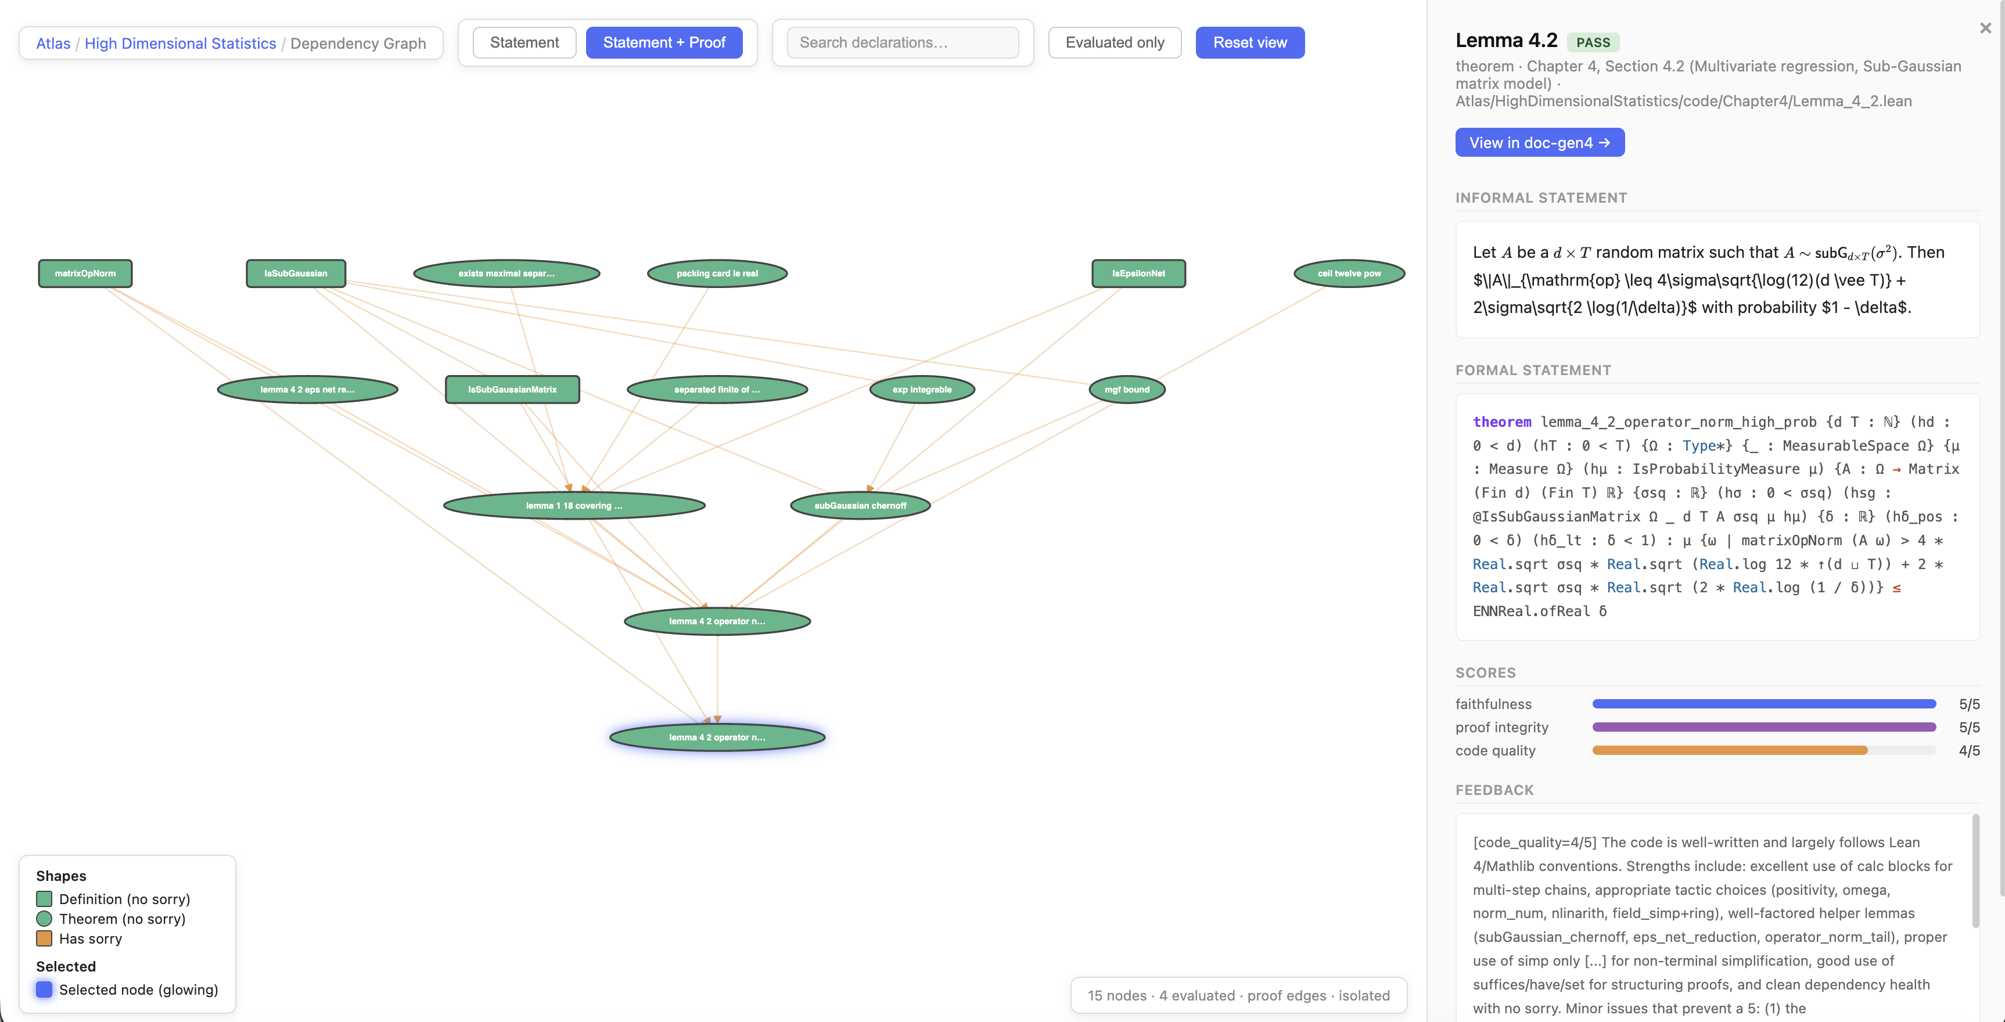This screenshot has height=1022, width=2005.
Task: Click the glowing selected lemma 4 2 operator node
Action: pyautogui.click(x=717, y=737)
